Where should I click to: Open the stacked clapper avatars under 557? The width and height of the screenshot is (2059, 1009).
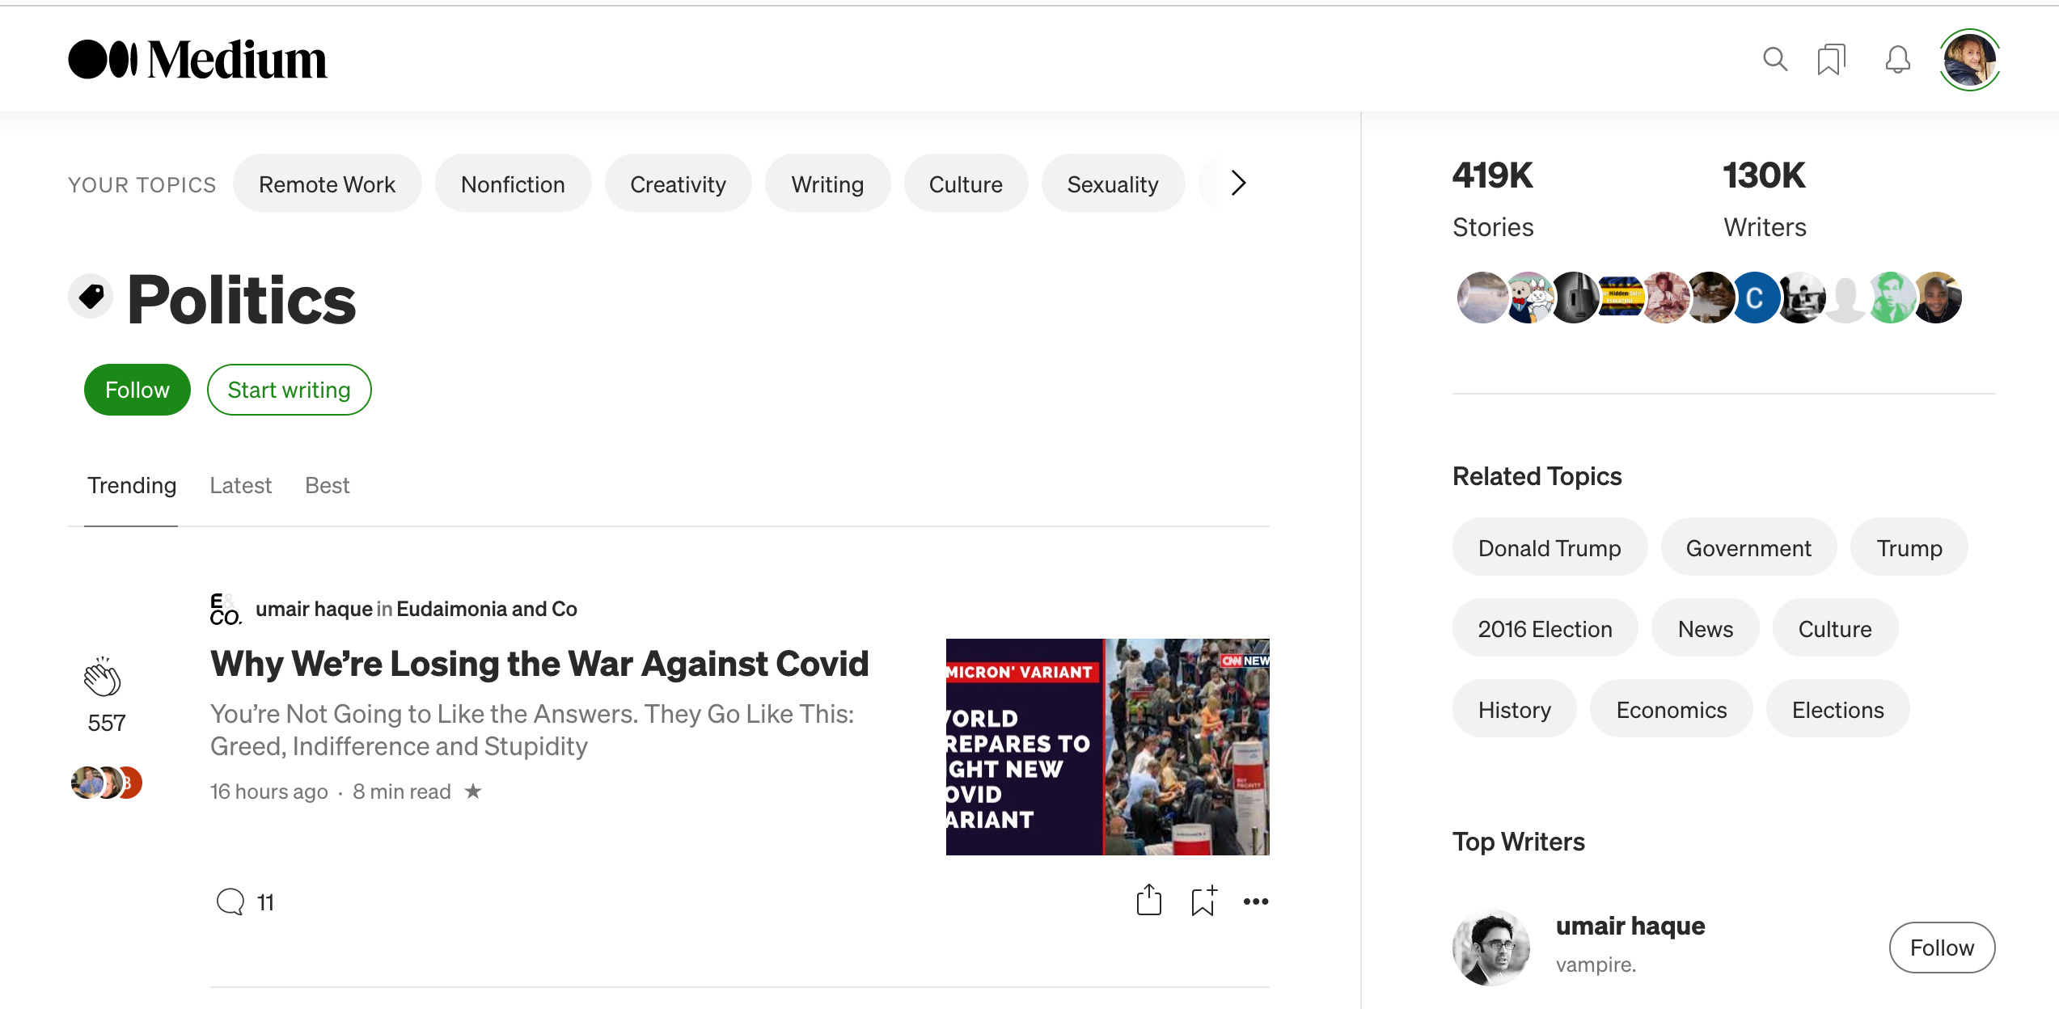pos(107,783)
